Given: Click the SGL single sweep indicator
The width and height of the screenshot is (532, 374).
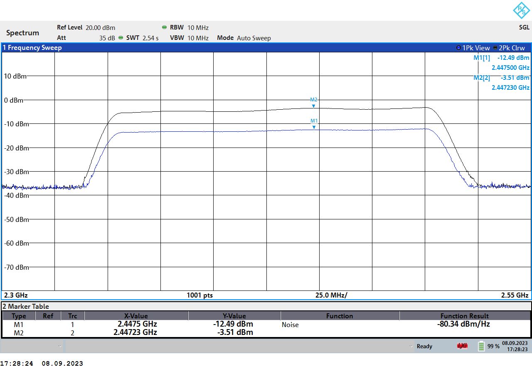Looking at the screenshot, I should click(524, 27).
